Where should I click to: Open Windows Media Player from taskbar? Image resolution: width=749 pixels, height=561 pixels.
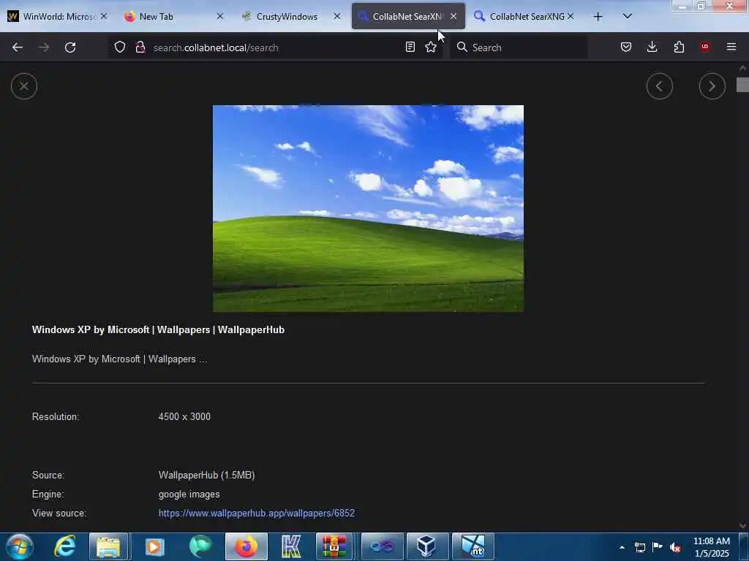click(154, 546)
